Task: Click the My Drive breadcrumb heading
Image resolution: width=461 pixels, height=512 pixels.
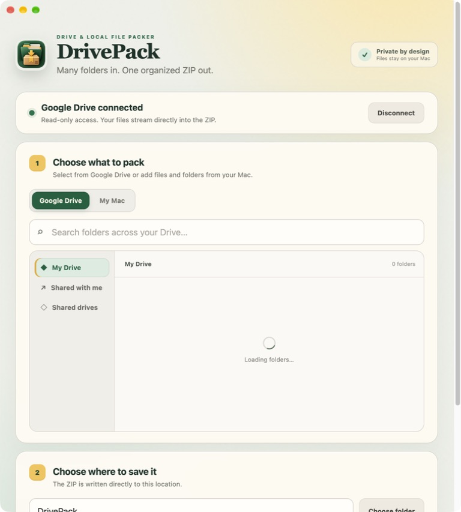Action: pyautogui.click(x=138, y=264)
